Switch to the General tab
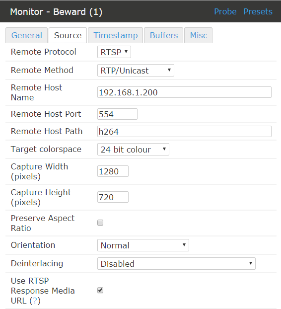 pos(27,35)
